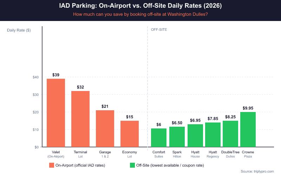Click the chart title about IAD Parking
The image size is (281, 175).
tap(140, 6)
